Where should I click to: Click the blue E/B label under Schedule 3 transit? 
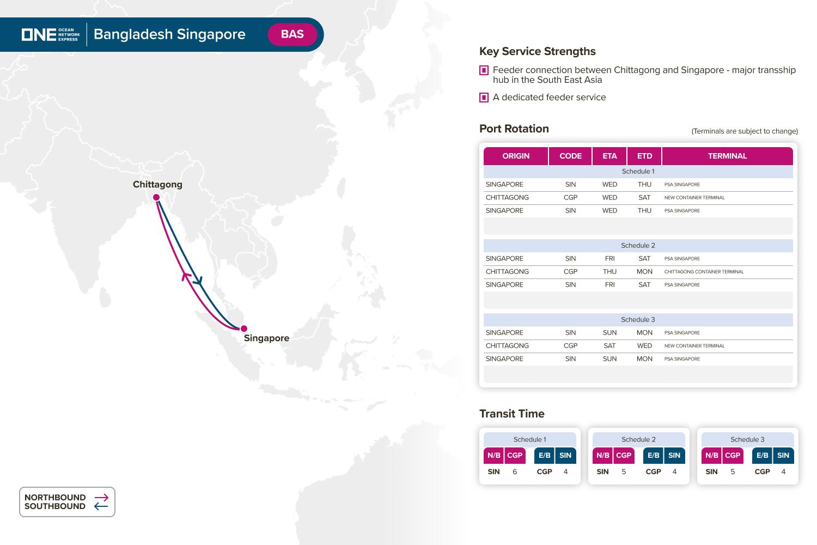tap(763, 456)
